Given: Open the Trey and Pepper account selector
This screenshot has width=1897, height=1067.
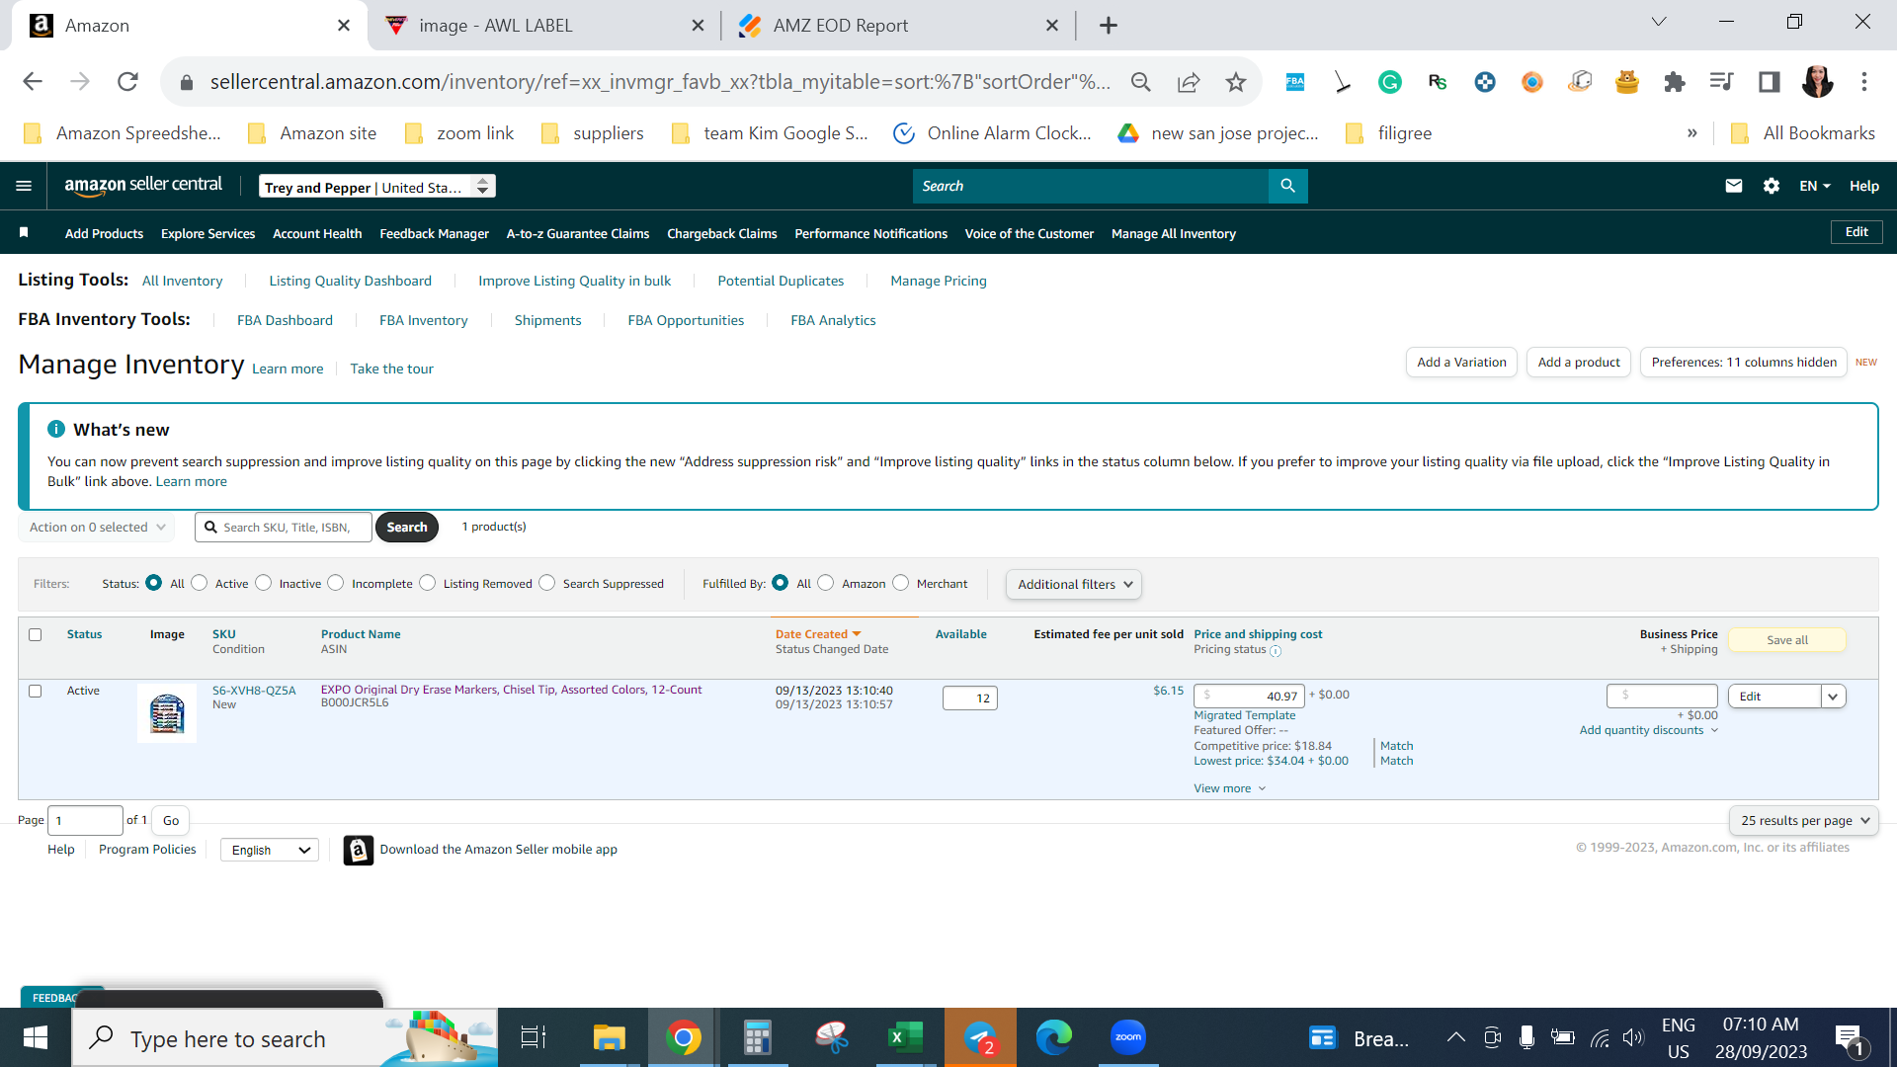Looking at the screenshot, I should coord(377,187).
